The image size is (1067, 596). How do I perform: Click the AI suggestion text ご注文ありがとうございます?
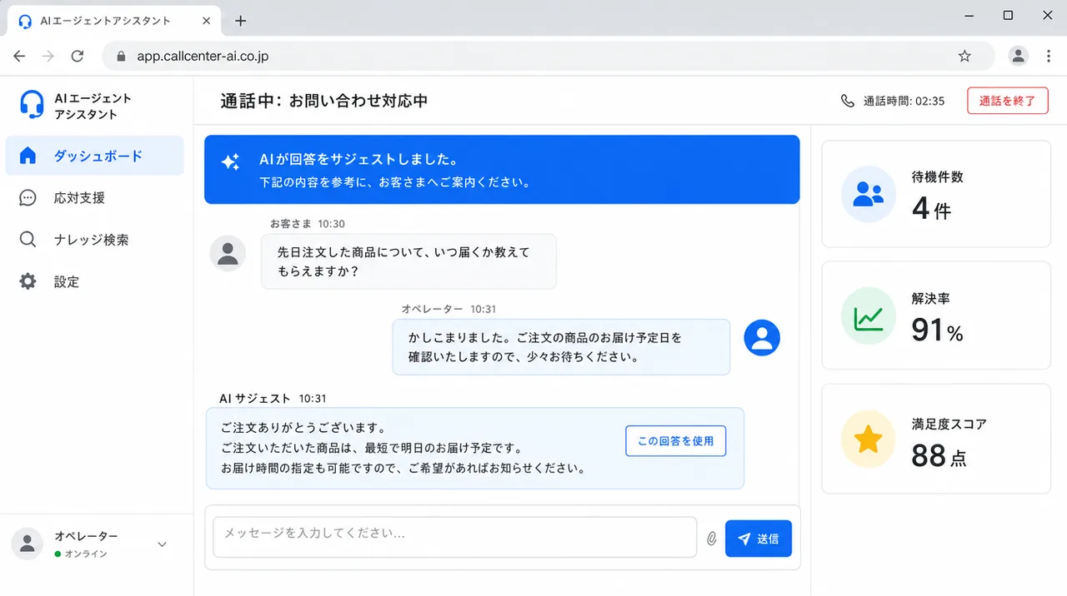[303, 428]
